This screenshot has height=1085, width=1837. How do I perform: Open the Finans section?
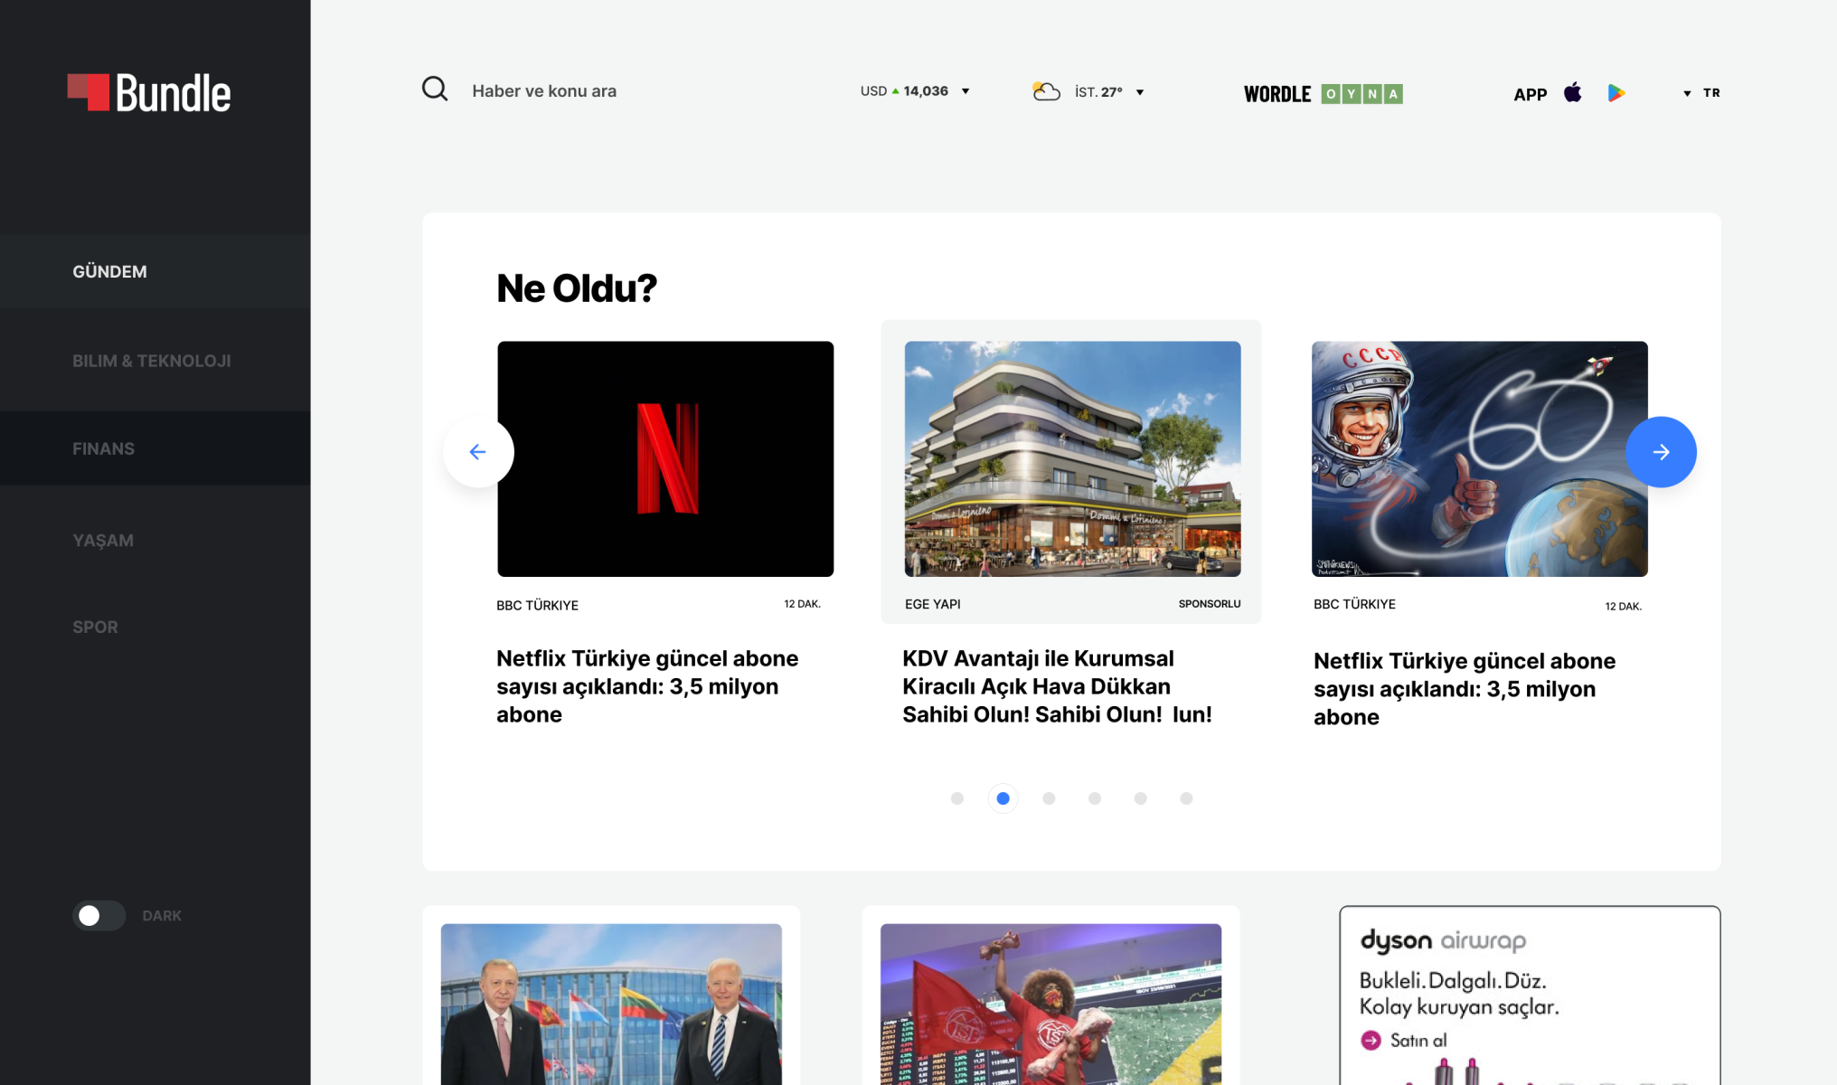pyautogui.click(x=104, y=448)
